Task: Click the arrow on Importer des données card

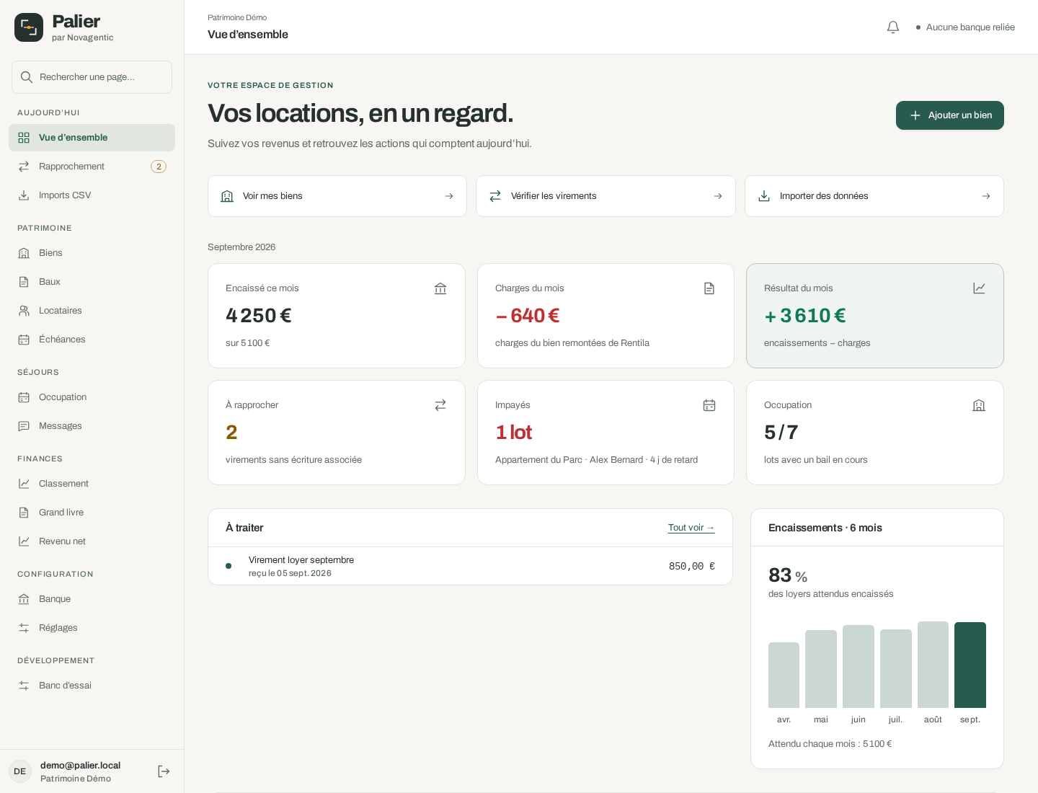Action: coord(986,196)
